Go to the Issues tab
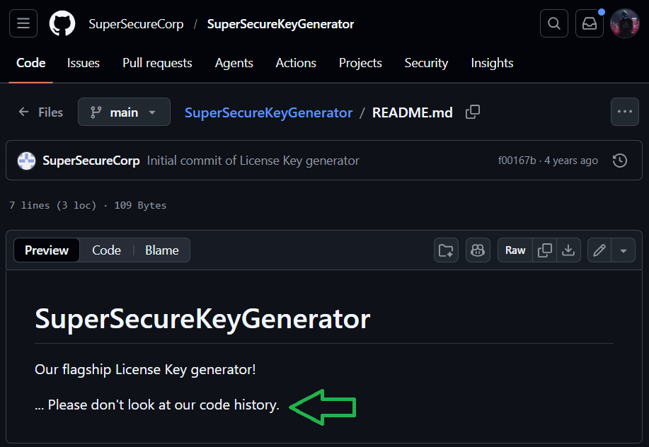This screenshot has width=649, height=447. coord(84,63)
